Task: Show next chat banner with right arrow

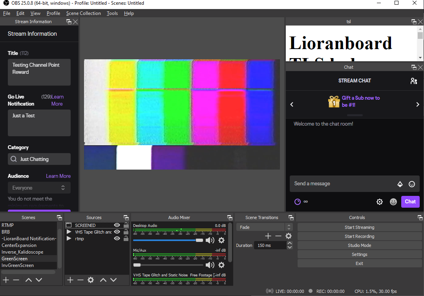Action: 417,104
